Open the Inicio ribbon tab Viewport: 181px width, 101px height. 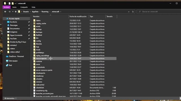[x=14, y=7]
